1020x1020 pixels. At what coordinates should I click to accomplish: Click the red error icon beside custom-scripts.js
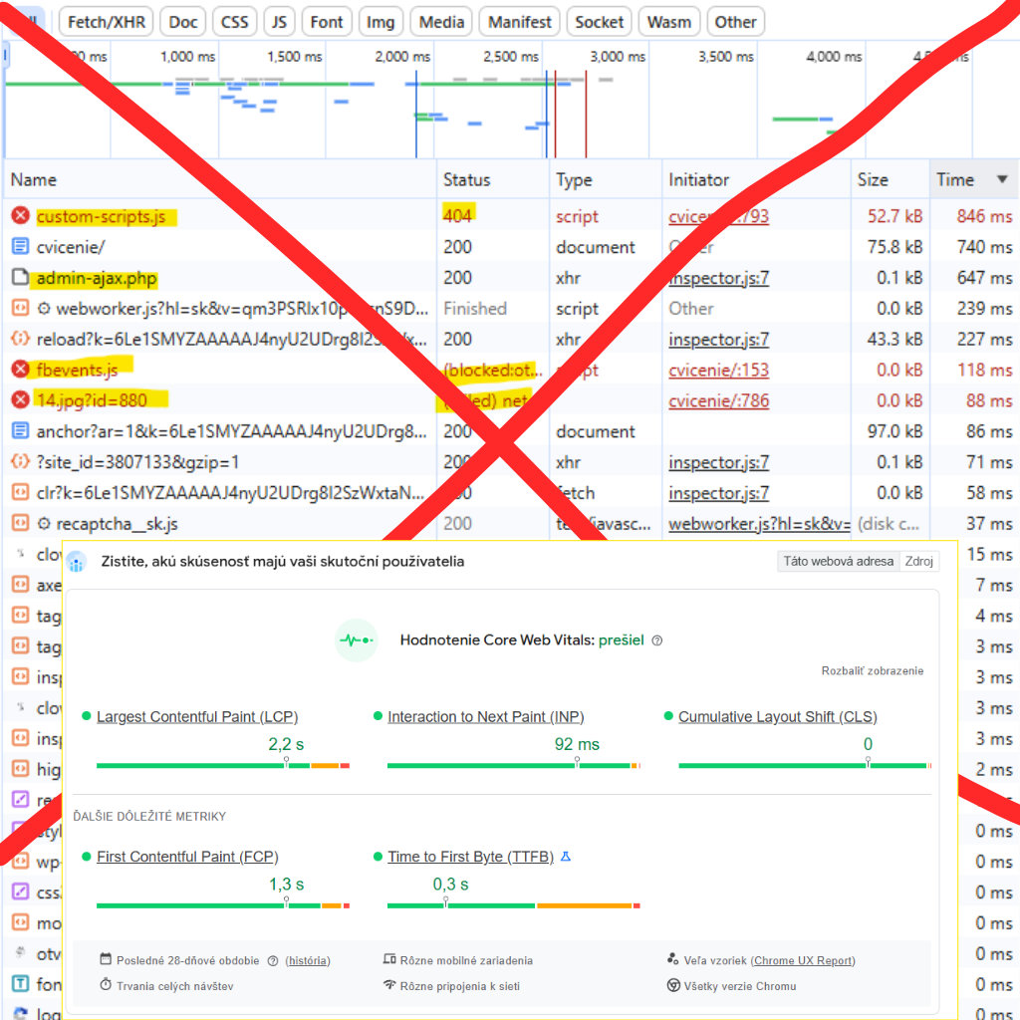20,216
